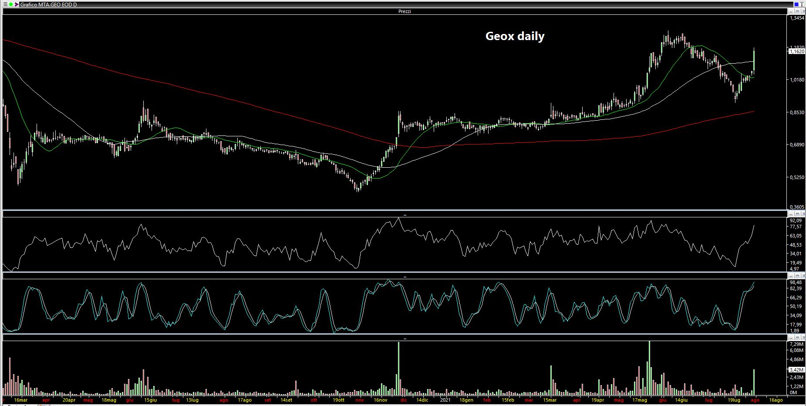Click the 15mar date on time axis

click(x=550, y=399)
